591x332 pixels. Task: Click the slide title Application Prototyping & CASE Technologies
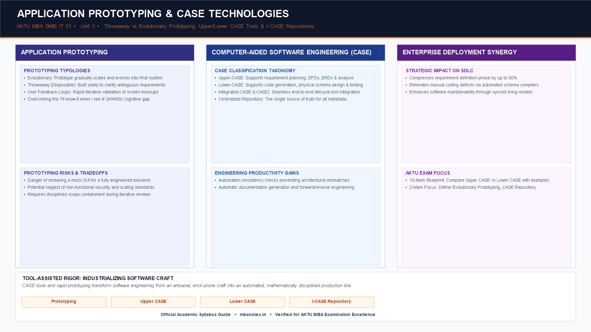[x=153, y=14]
